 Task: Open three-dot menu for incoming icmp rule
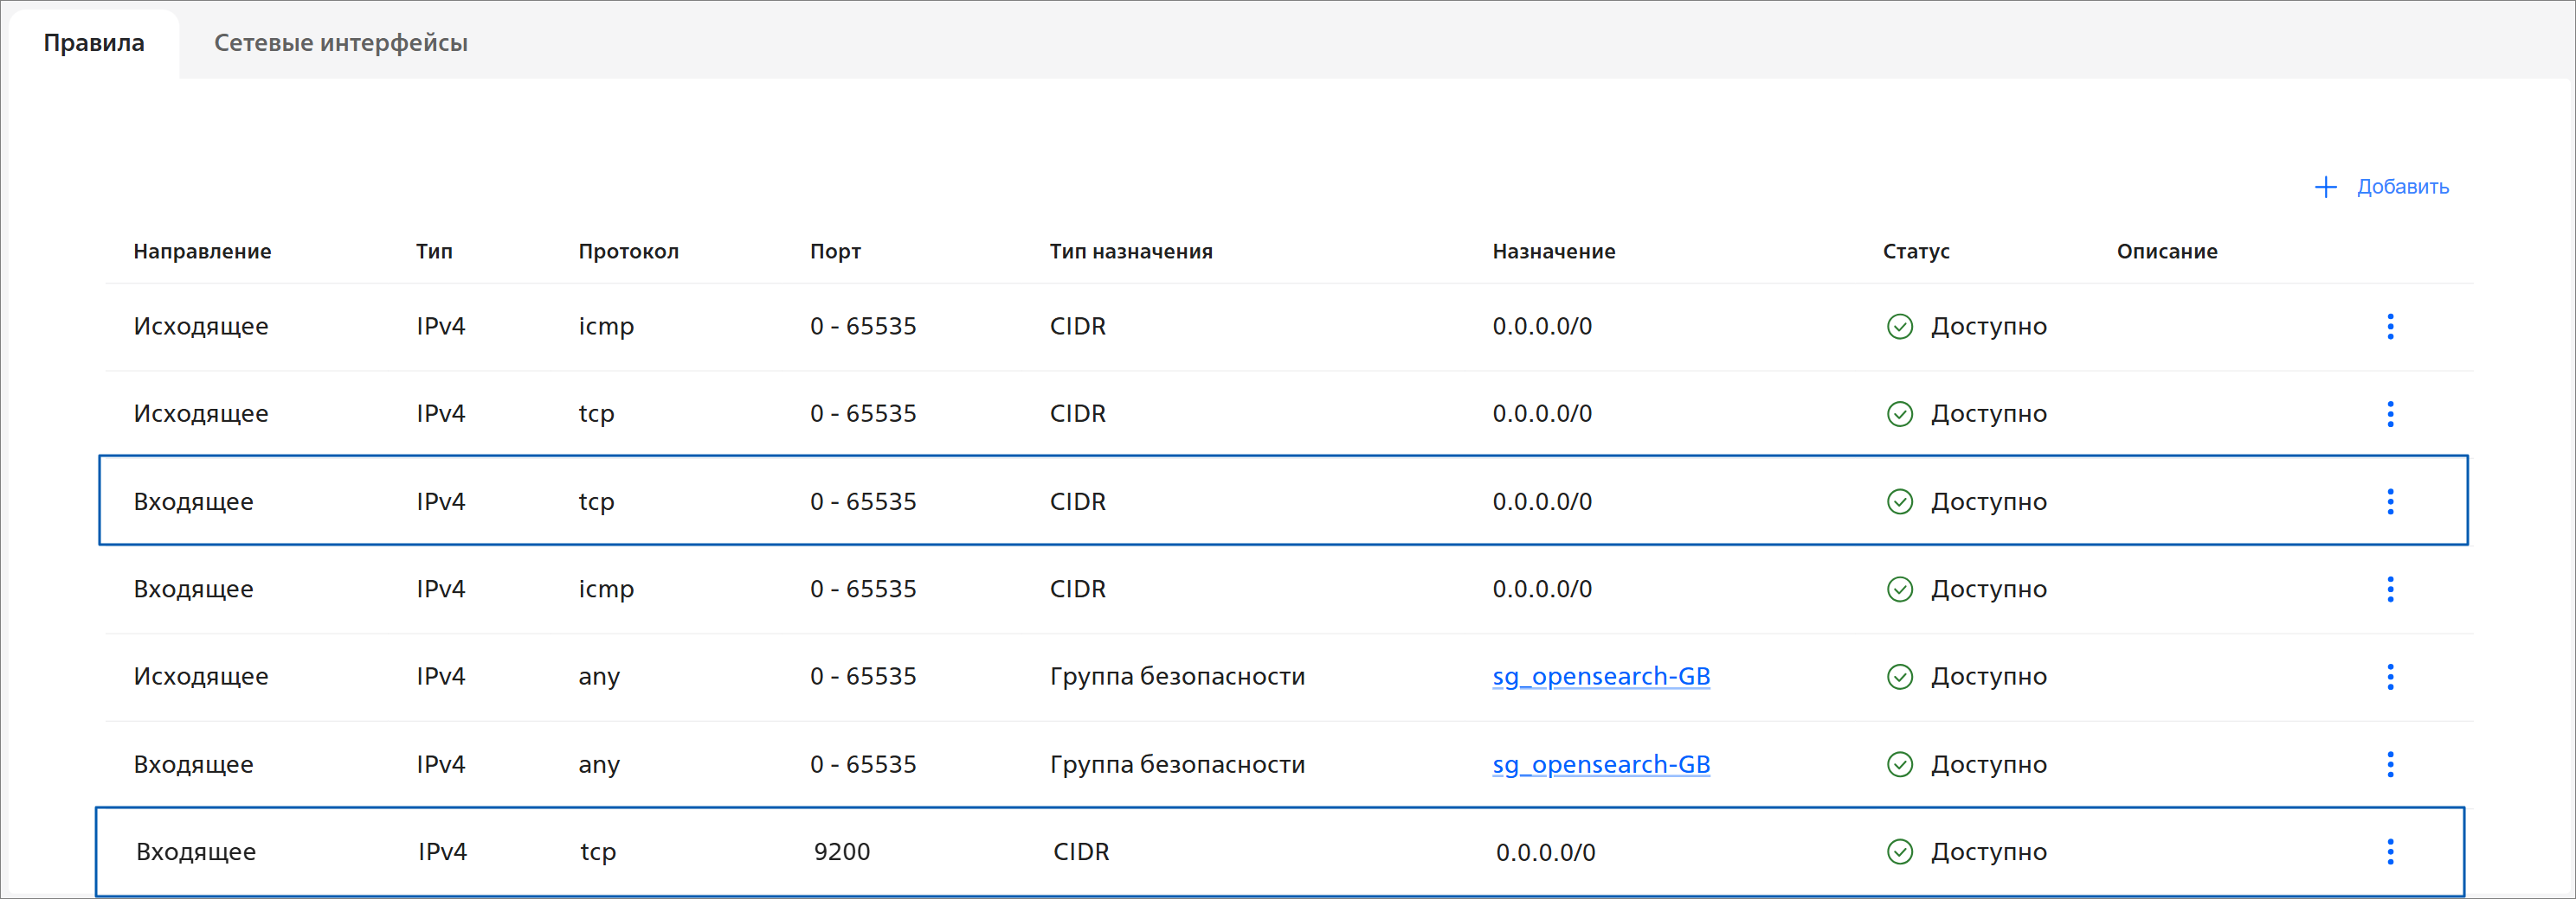coord(2390,590)
